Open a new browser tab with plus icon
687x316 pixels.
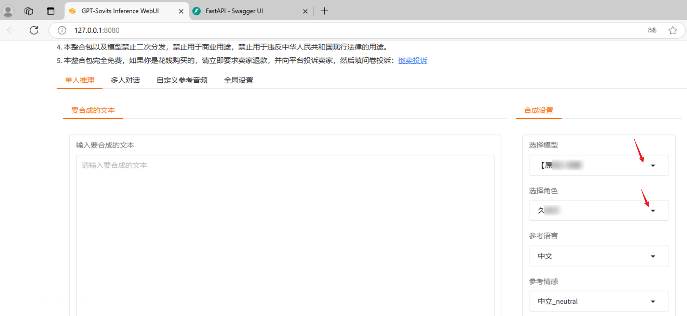pyautogui.click(x=324, y=11)
